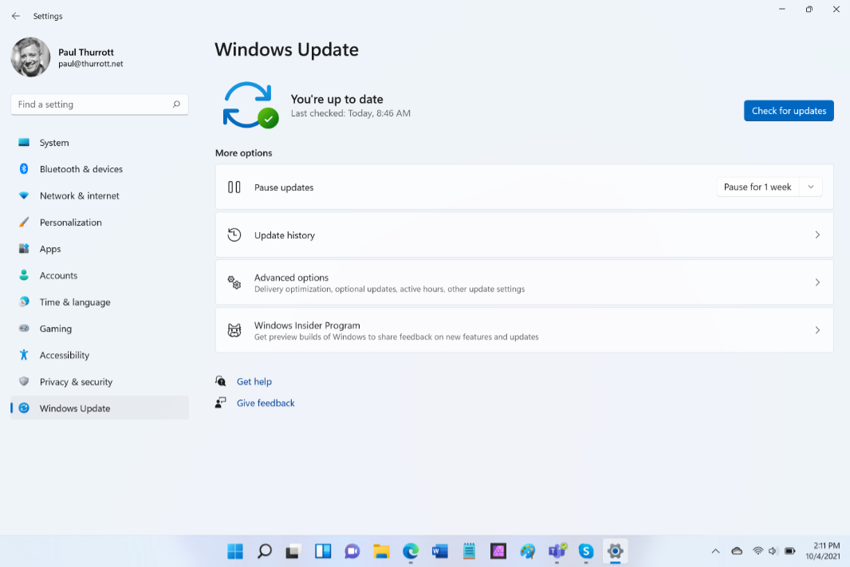850x567 pixels.
Task: Open Microsoft Teams from the taskbar
Action: [x=557, y=551]
